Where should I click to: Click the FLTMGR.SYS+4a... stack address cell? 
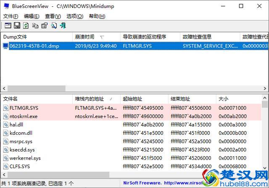click(x=96, y=108)
